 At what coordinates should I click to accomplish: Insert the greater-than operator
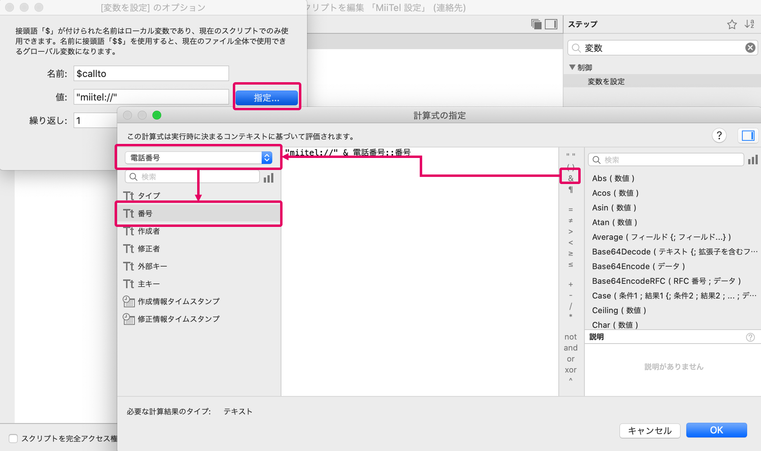coord(571,231)
